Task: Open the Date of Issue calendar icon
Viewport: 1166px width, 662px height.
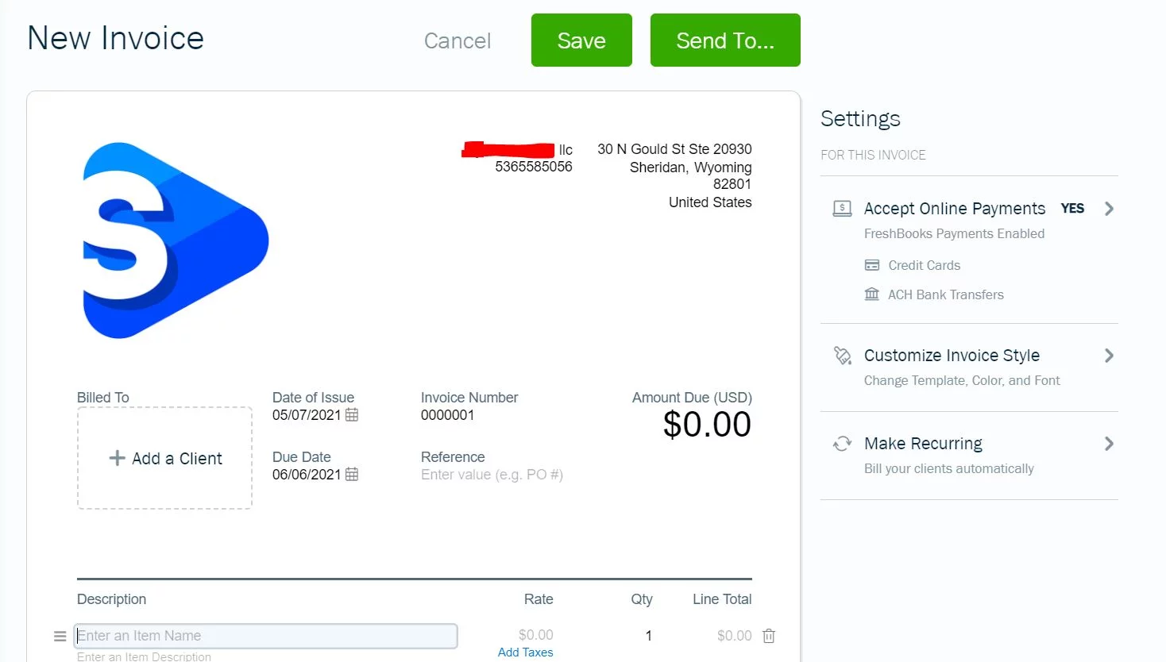Action: 352,415
